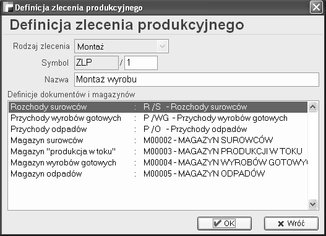Click the Nazwa field with Montaż wyrobu
The width and height of the screenshot is (326, 236).
click(197, 79)
